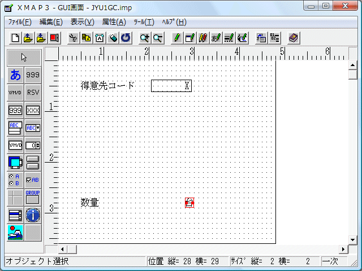
Task: Click the 得意先コード input field box
Action: [171, 86]
